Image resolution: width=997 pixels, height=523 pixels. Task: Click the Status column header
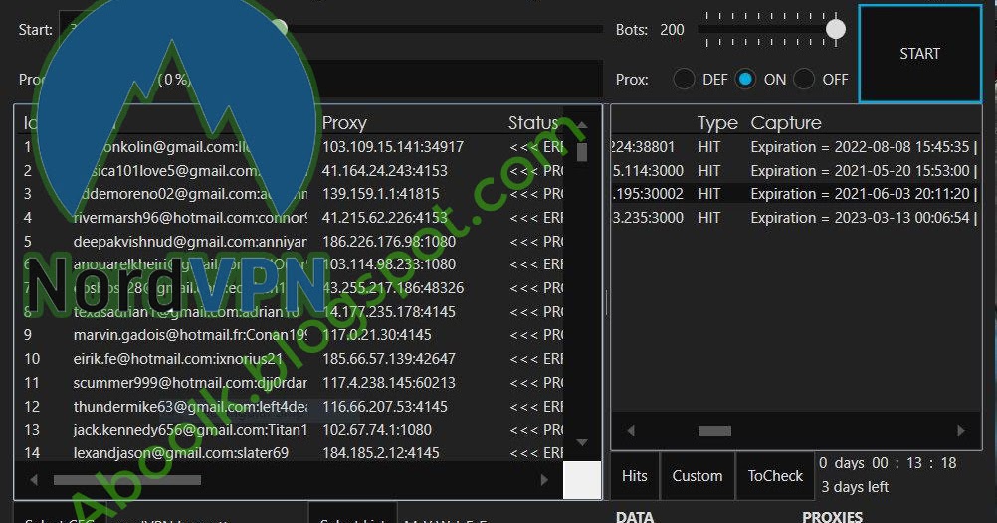click(x=533, y=122)
